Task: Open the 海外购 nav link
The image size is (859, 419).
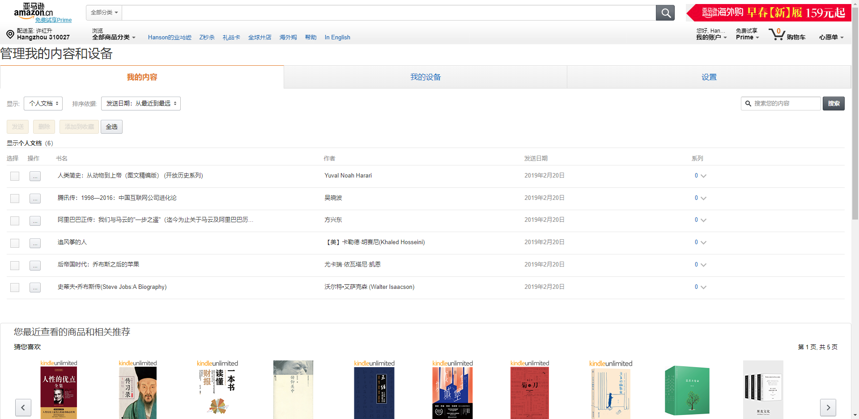Action: pos(288,38)
